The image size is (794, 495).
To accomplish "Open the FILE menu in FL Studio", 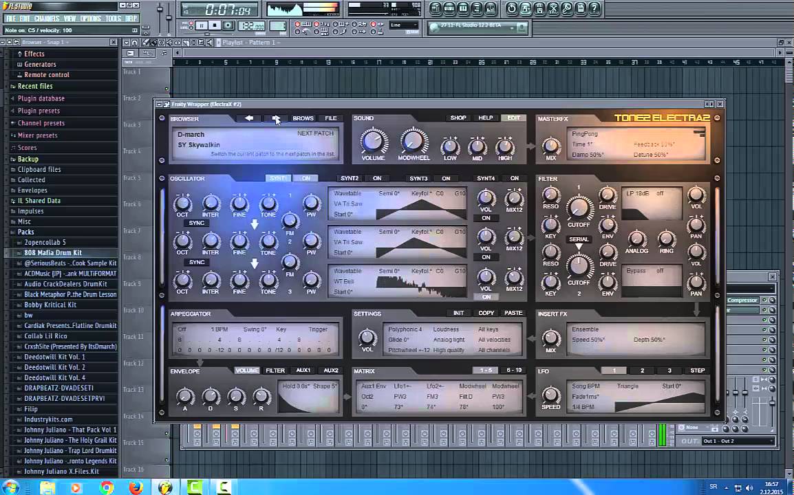I will (x=10, y=19).
